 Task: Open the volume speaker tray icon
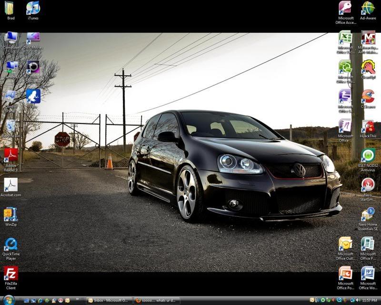click(x=357, y=300)
